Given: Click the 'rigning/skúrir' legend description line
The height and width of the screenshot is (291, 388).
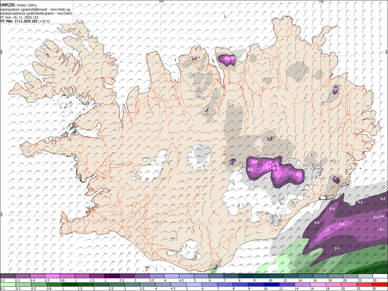Looking at the screenshot, I should 35,9.
